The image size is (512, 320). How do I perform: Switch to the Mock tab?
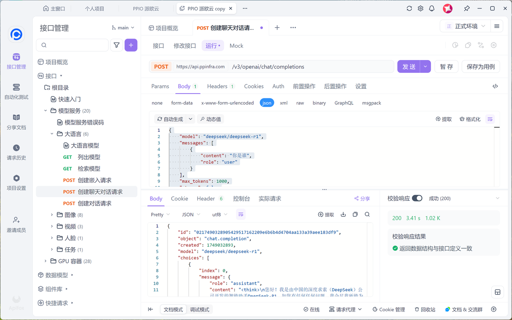[236, 46]
